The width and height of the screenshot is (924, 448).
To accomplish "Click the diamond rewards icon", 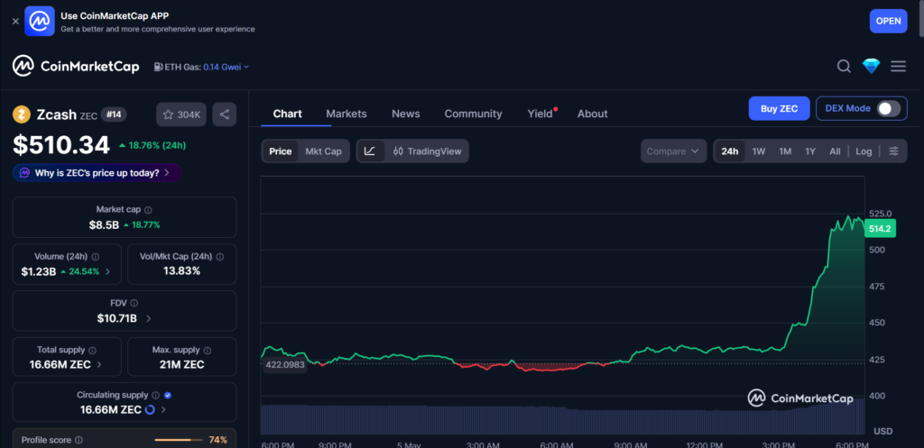I will (x=871, y=67).
